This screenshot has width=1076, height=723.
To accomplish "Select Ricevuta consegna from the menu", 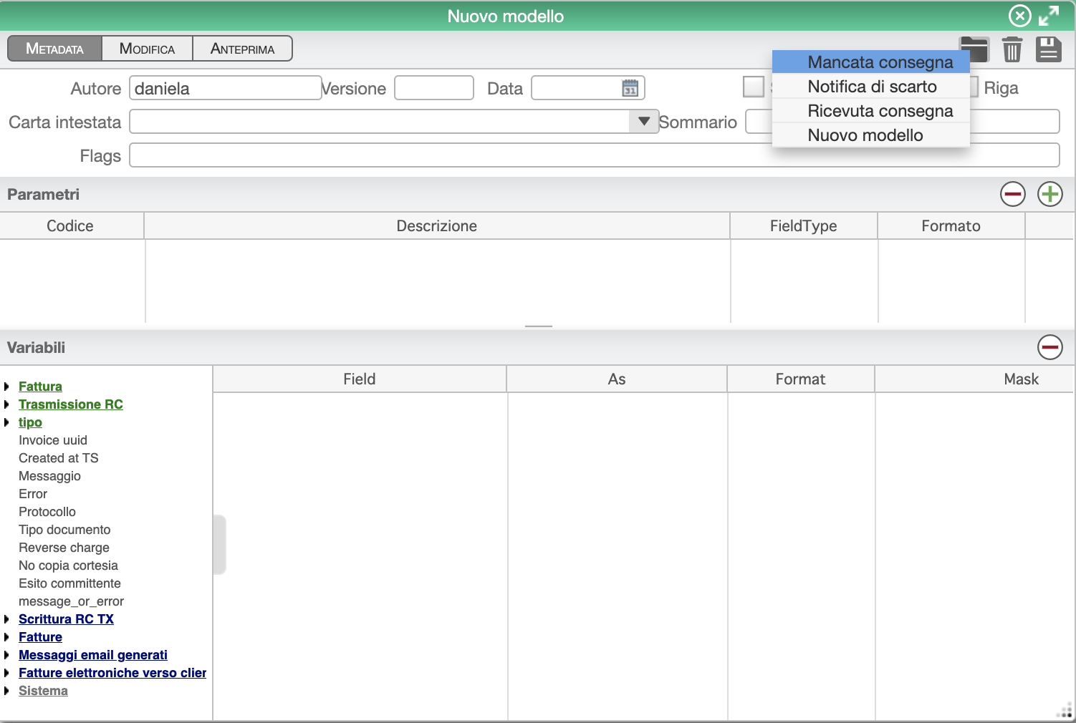I will pos(870,111).
